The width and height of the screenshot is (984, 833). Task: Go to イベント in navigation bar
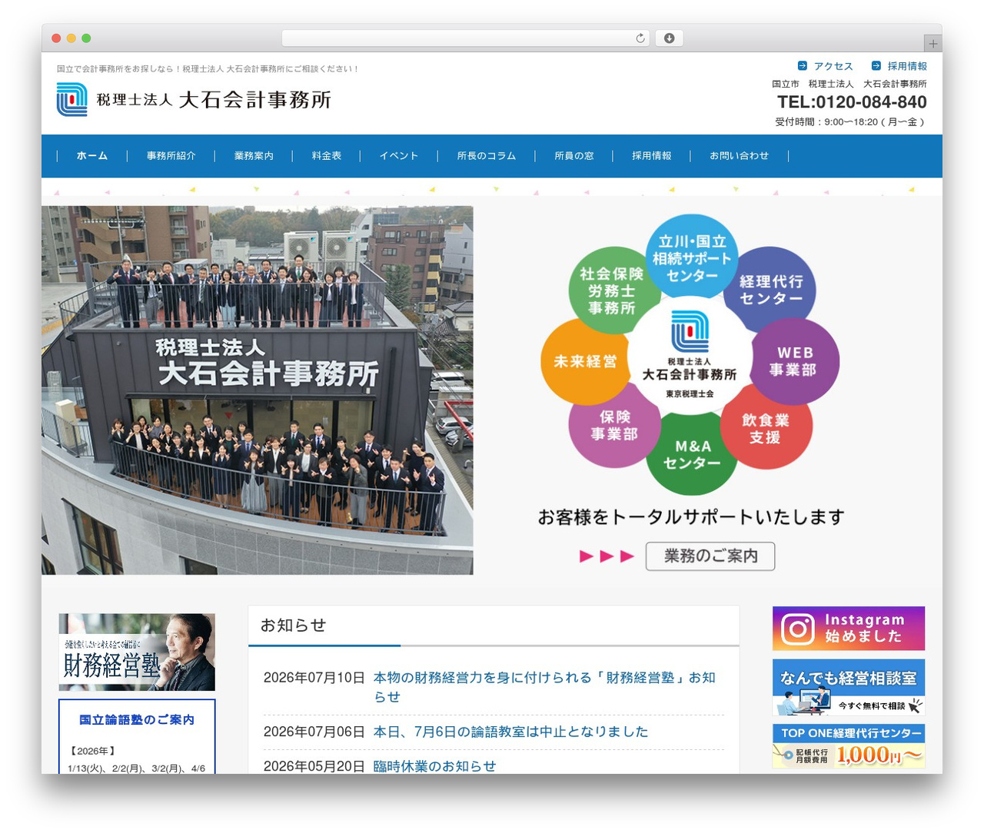click(x=399, y=156)
